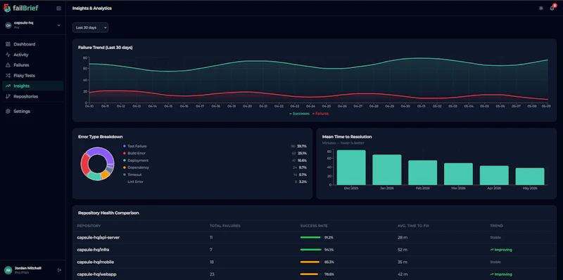Viewport: 563px width, 280px height.
Task: Click the 25.1% Build Error percentage
Action: point(302,153)
